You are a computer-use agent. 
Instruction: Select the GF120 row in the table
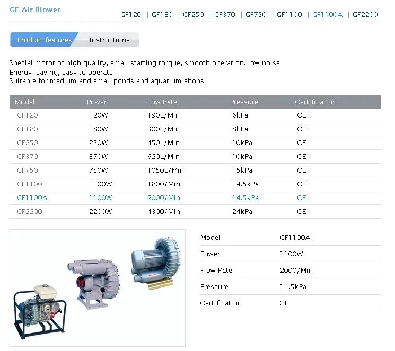pos(195,115)
